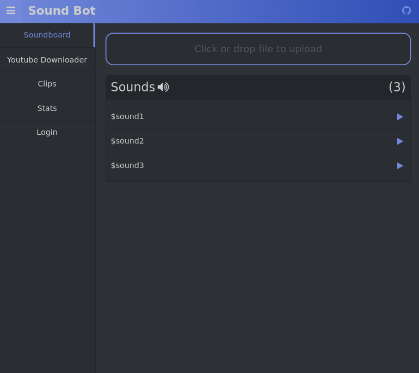View the Stats page
419x373 pixels.
pos(47,108)
